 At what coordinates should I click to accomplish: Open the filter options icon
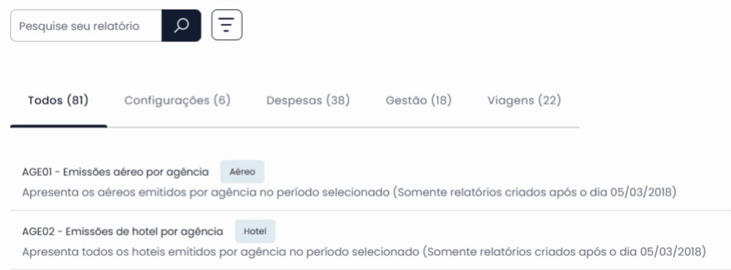227,25
